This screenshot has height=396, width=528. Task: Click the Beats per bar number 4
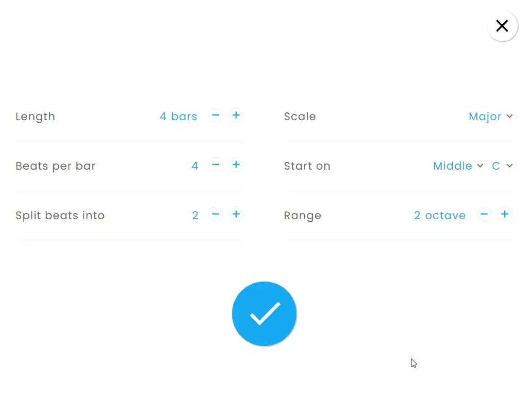(195, 166)
